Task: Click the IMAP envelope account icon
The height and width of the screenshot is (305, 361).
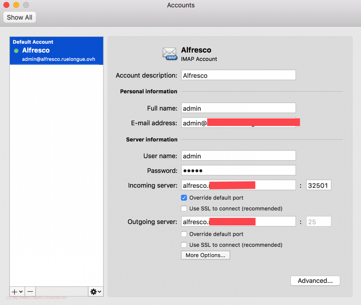Action: tap(170, 54)
